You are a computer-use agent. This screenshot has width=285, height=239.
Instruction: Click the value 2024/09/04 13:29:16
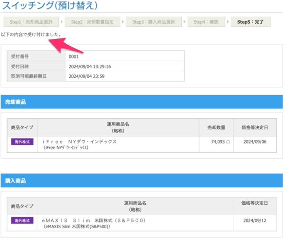pos(90,67)
